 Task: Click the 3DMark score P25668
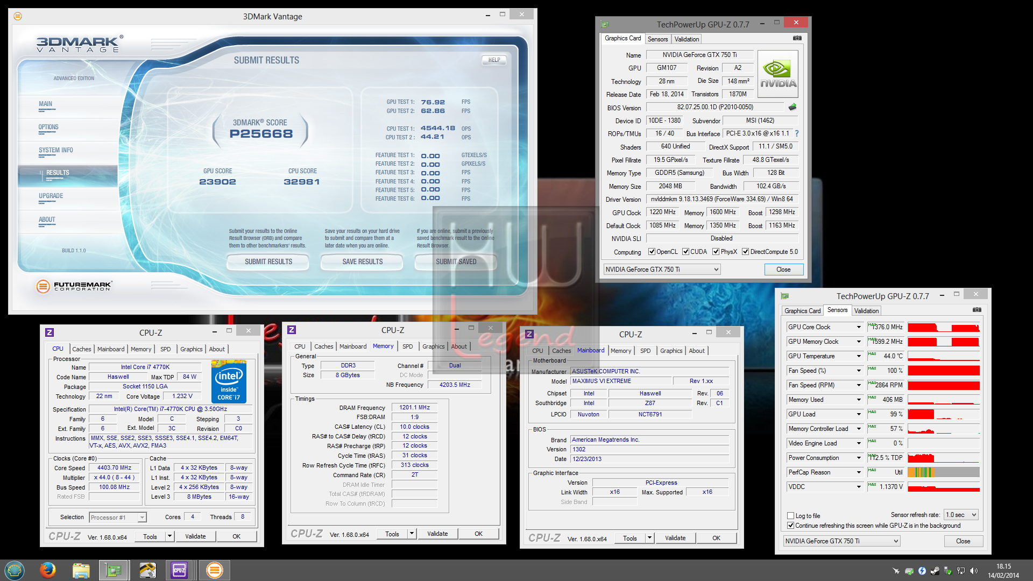point(261,134)
